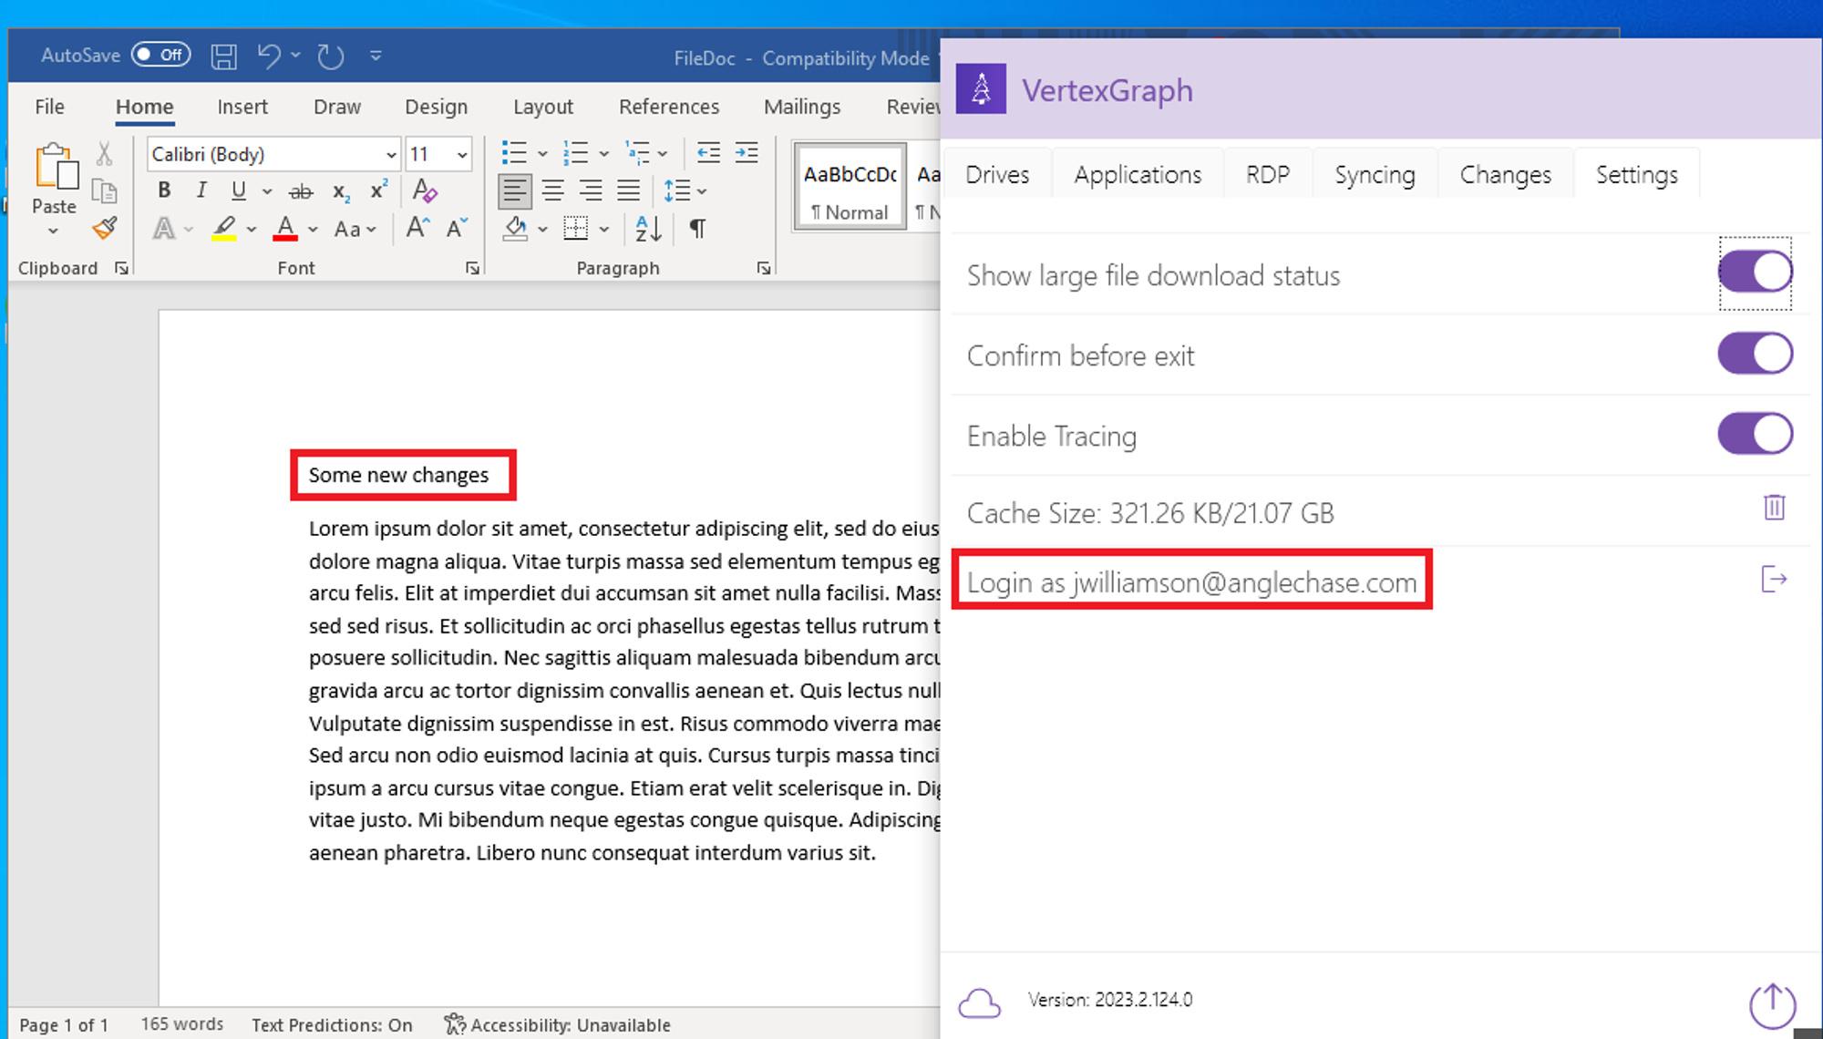Open the font name dropdown Calibri (Body)
Screen dimensions: 1823x1039
(391, 155)
